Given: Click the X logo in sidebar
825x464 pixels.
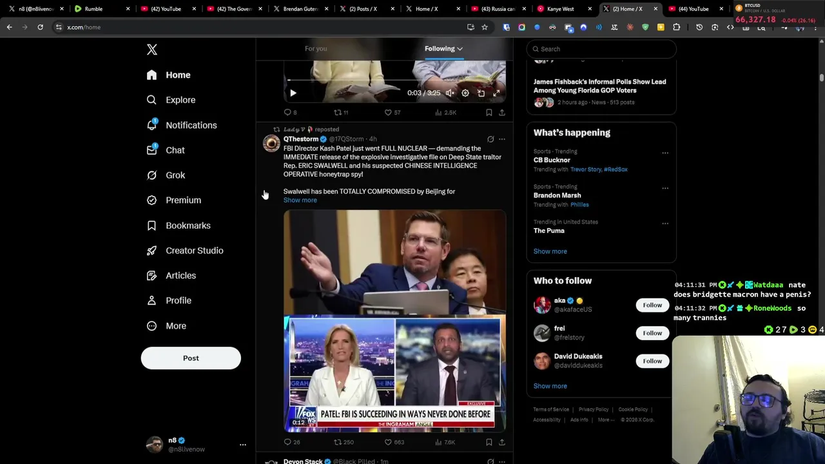Looking at the screenshot, I should pyautogui.click(x=152, y=50).
